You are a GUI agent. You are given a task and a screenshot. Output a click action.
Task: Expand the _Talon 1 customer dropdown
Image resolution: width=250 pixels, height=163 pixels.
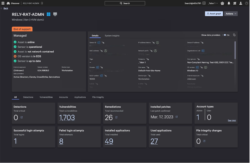tap(213, 3)
